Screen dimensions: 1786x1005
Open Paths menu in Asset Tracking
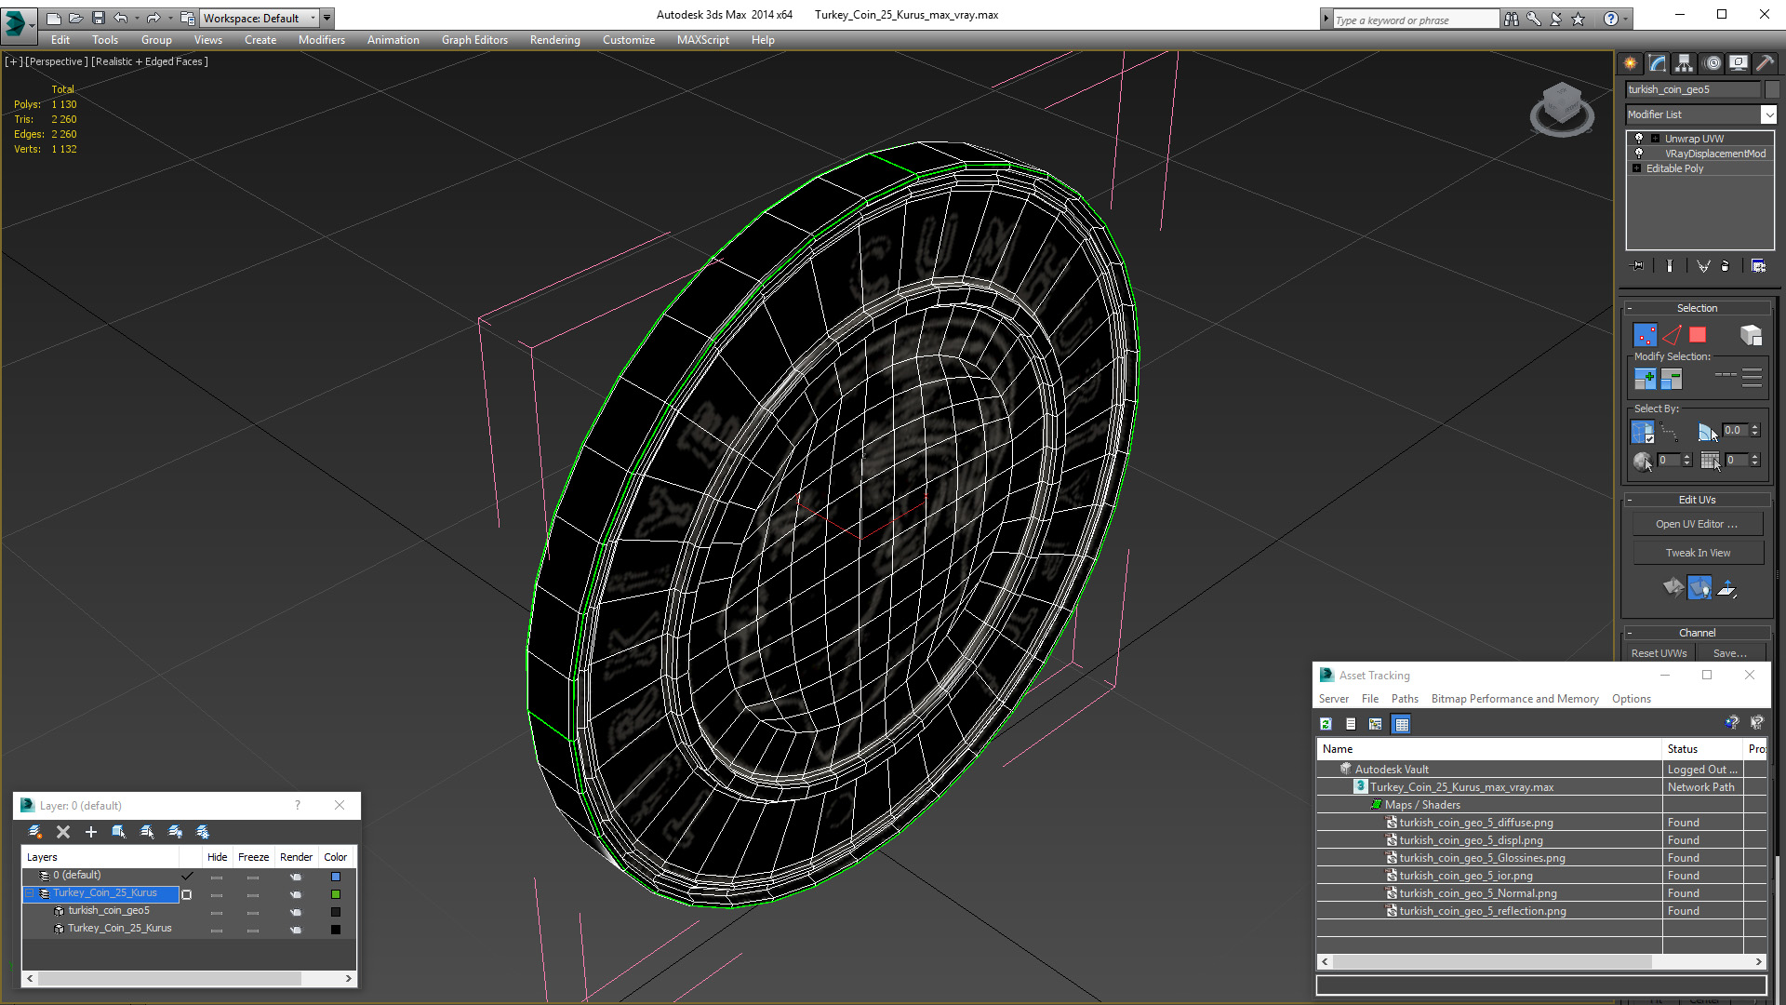point(1405,699)
